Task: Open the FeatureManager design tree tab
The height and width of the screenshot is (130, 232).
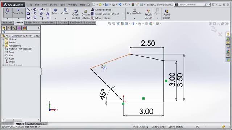Action: click(4, 28)
